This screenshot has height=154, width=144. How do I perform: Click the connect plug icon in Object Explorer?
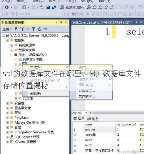tap(16, 29)
